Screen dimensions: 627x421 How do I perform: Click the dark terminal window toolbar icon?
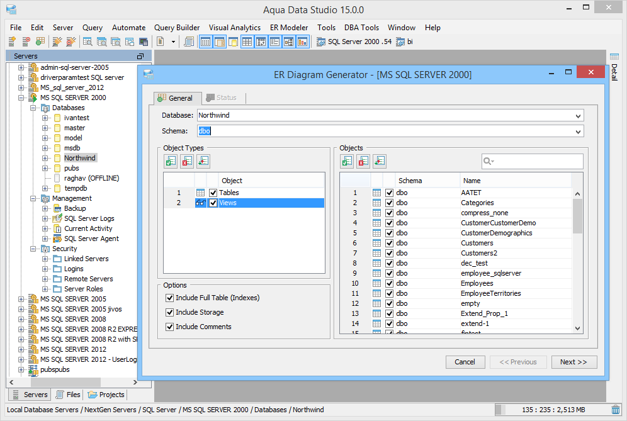[144, 41]
